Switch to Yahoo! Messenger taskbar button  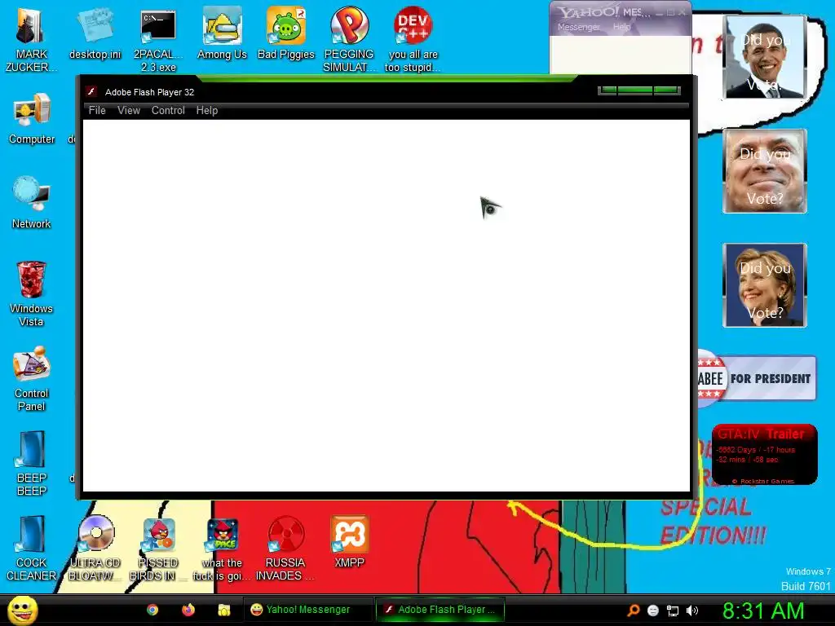point(307,610)
